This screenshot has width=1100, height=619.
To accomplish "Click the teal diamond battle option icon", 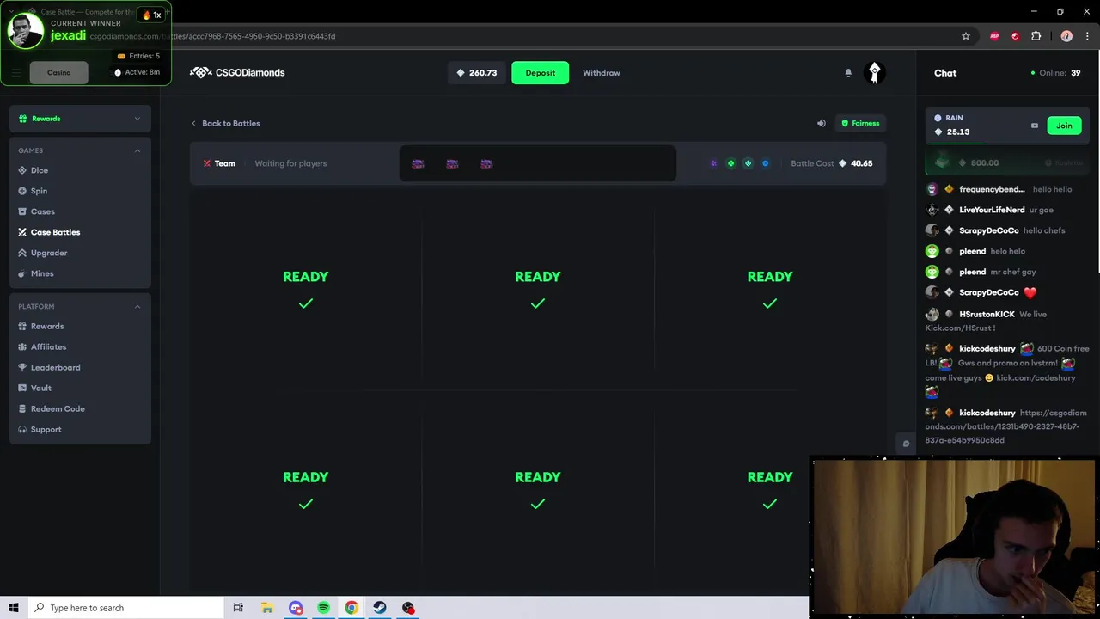I will 748,163.
